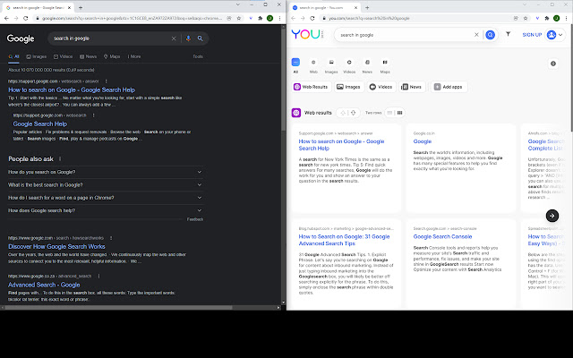573x358 pixels.
Task: Open tab search dropdown in Google window
Action: point(238,4)
